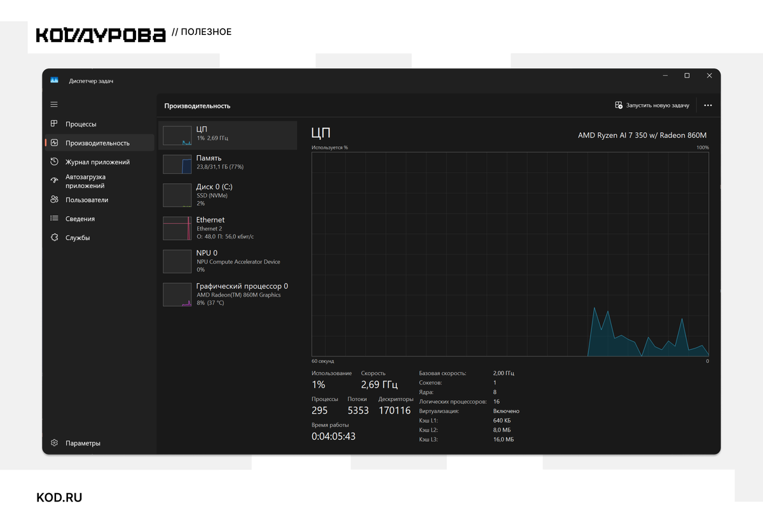Click the Сведения list icon
The width and height of the screenshot is (763, 523).
[54, 219]
